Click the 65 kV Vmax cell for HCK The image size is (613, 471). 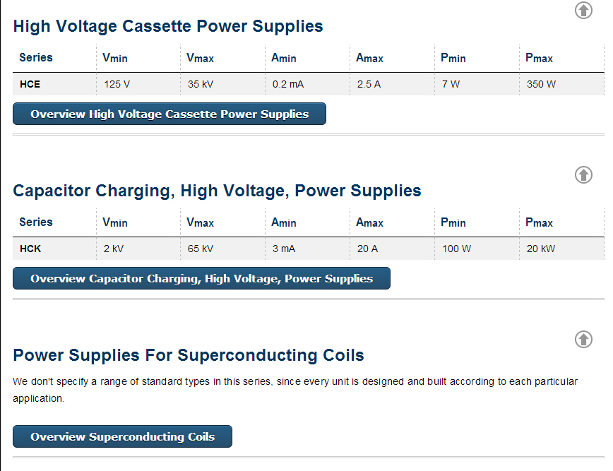click(x=201, y=249)
